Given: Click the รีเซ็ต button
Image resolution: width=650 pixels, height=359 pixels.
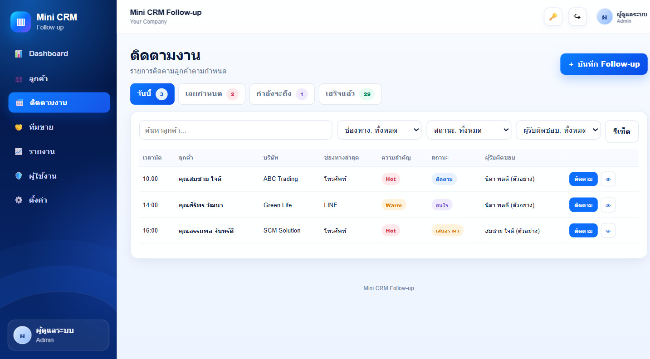Looking at the screenshot, I should (x=622, y=131).
